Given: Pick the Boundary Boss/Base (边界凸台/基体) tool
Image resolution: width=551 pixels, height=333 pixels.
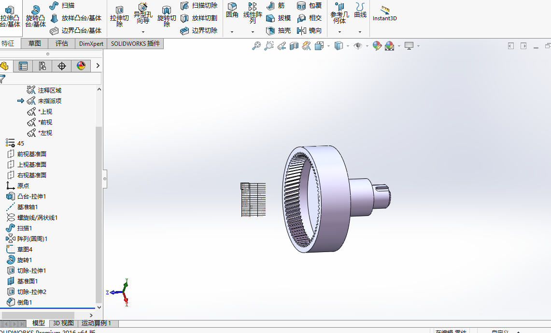Looking at the screenshot, I should (75, 30).
